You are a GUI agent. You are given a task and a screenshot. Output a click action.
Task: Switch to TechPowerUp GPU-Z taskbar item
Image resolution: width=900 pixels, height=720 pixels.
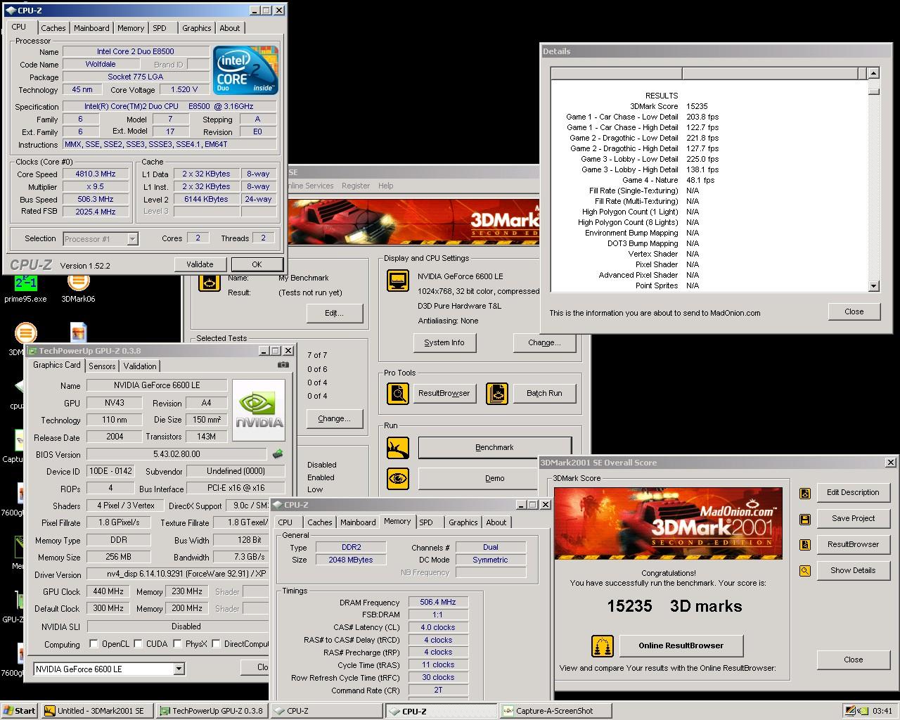click(x=212, y=711)
